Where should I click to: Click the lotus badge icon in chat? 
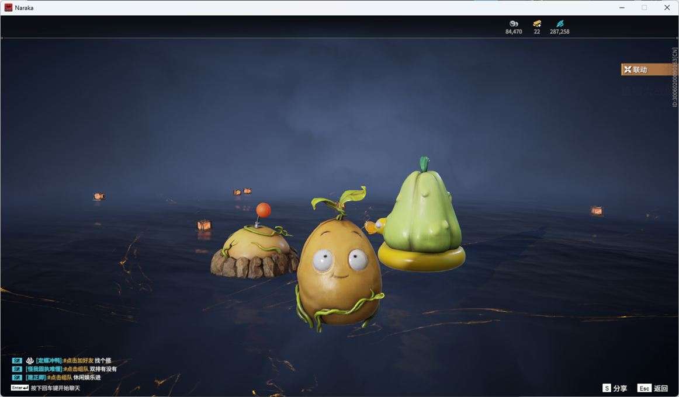click(30, 361)
